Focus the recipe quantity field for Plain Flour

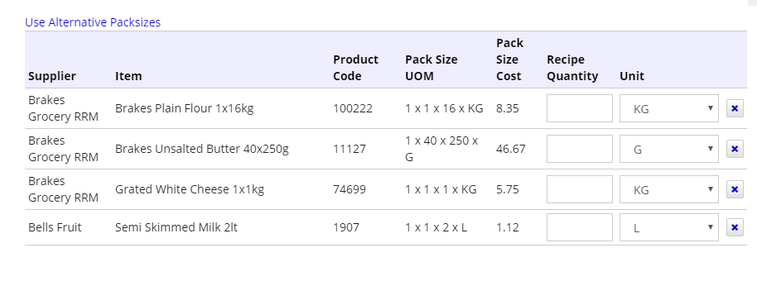click(x=579, y=108)
